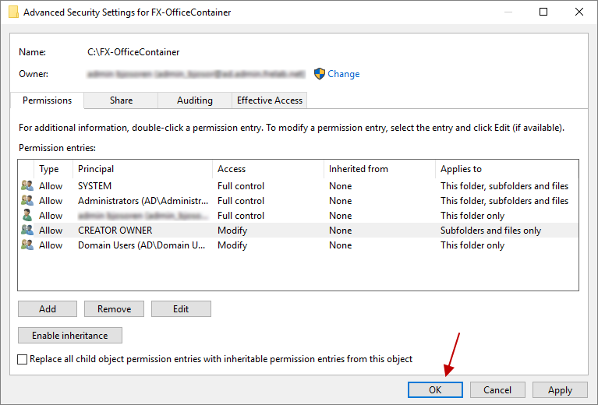Go to the Effective Access tab

click(270, 100)
